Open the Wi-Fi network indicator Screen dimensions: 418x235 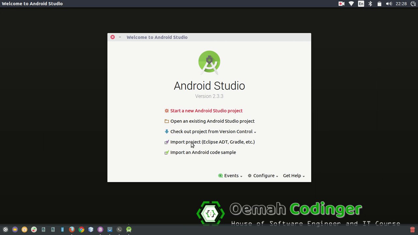[x=351, y=4]
